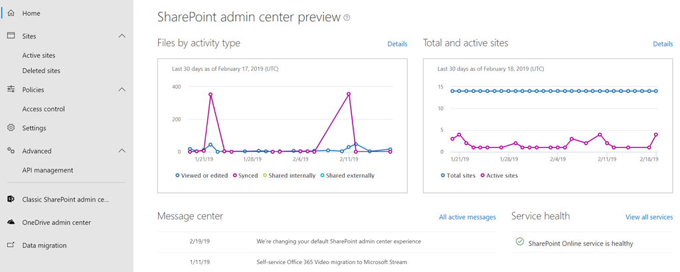Screen dimensions: 680x272
Task: Click the help icon beside page title
Action: (347, 17)
